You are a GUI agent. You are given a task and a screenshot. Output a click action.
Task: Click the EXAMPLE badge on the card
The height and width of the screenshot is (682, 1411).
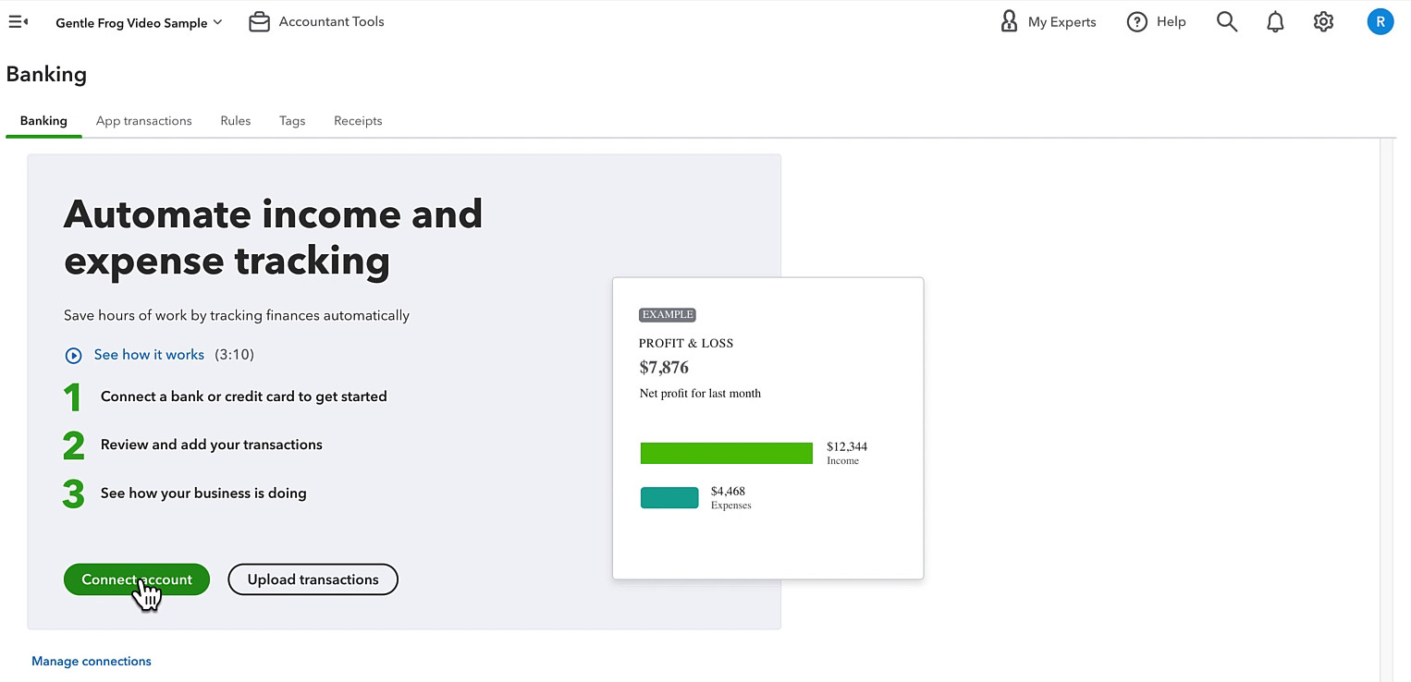point(667,315)
